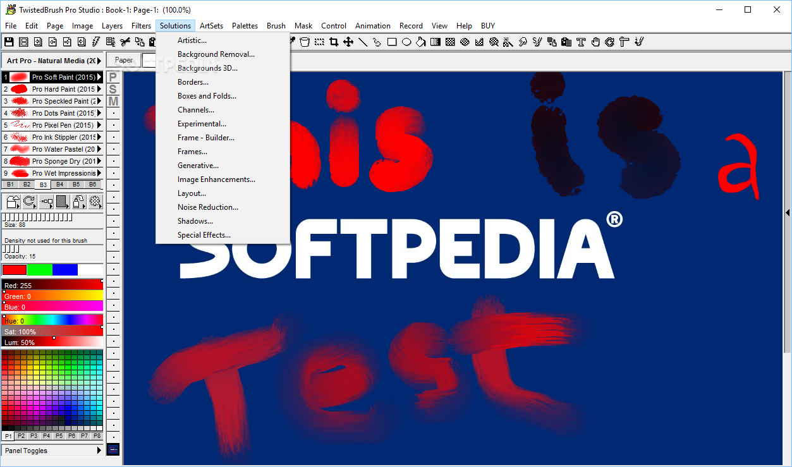
Task: Select Pro Dots Paint brush
Action: (52, 113)
